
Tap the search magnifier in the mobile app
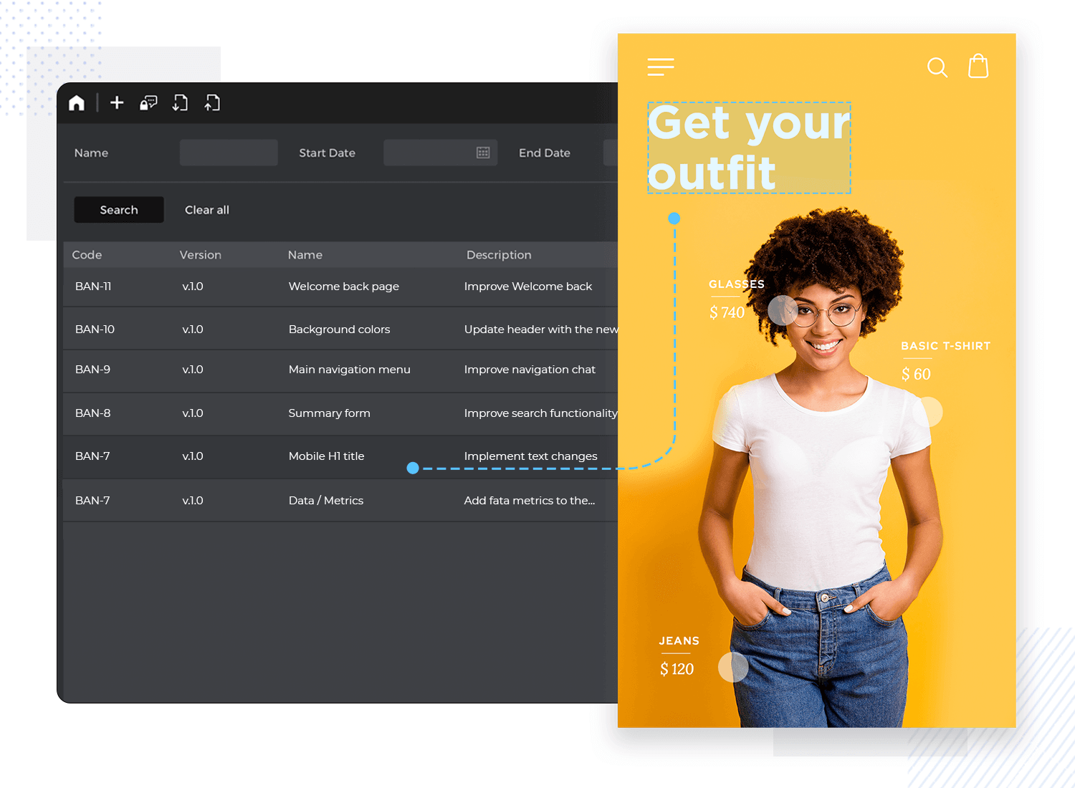click(x=937, y=67)
